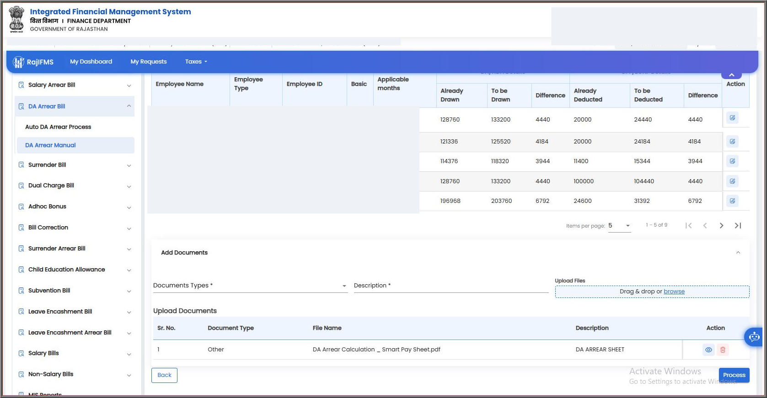Image resolution: width=767 pixels, height=398 pixels.
Task: Click the Description input field
Action: 451,286
